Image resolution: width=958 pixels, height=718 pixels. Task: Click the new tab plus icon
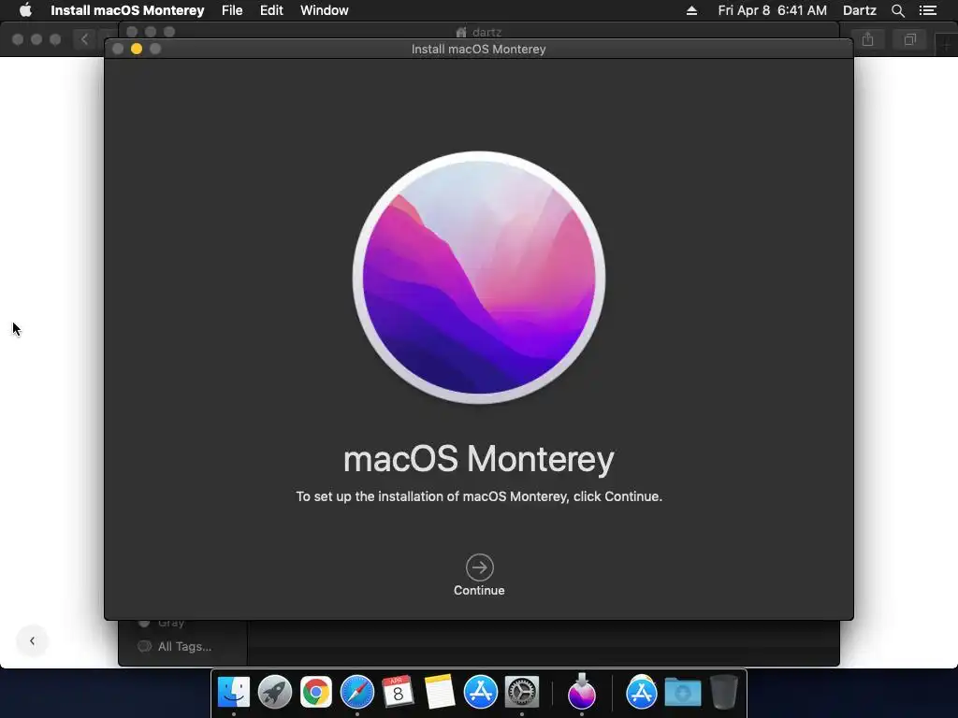947,44
